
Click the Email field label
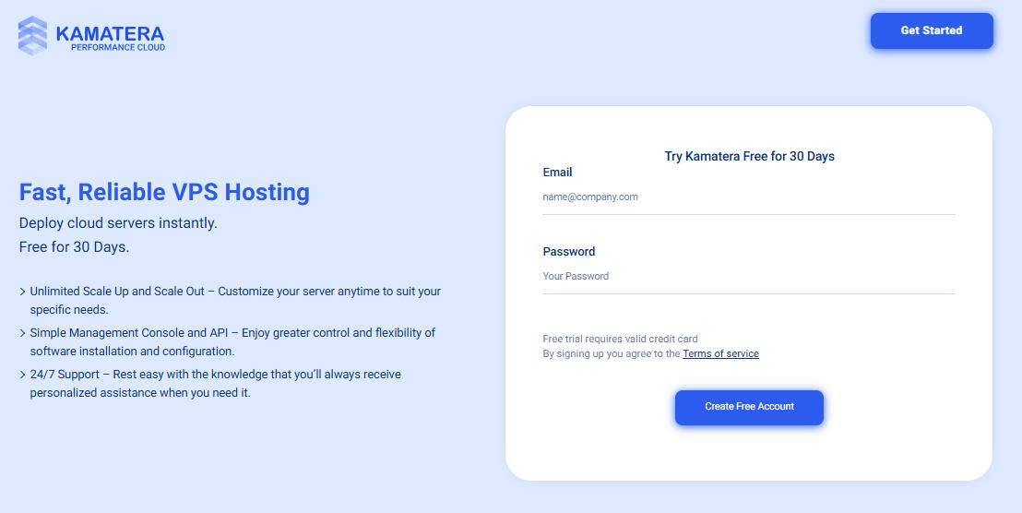(557, 173)
